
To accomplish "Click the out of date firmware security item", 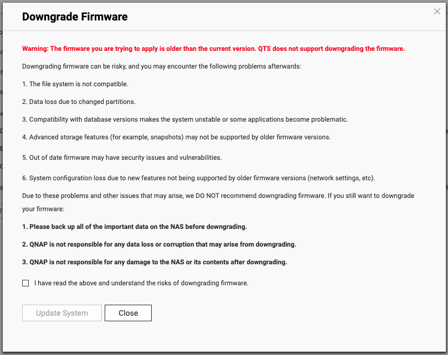I will (x=122, y=158).
